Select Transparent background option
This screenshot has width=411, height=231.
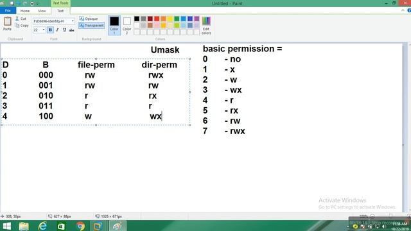tap(91, 25)
